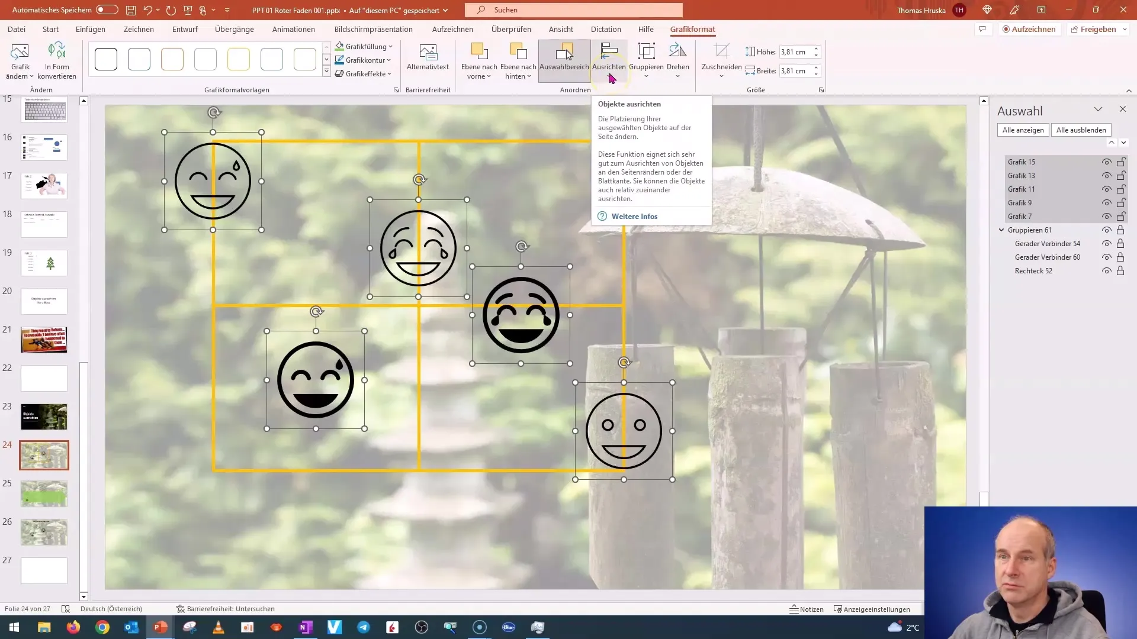Open Auswahl pane options chevron
This screenshot has width=1137, height=639.
click(1098, 109)
